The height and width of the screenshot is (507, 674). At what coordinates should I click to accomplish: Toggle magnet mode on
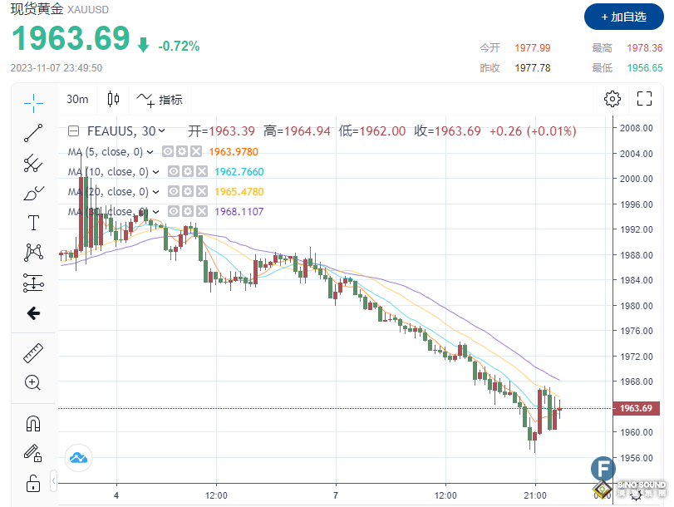tap(33, 423)
